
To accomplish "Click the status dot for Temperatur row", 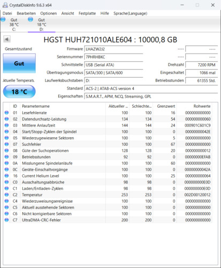I will pyautogui.click(x=6, y=195).
